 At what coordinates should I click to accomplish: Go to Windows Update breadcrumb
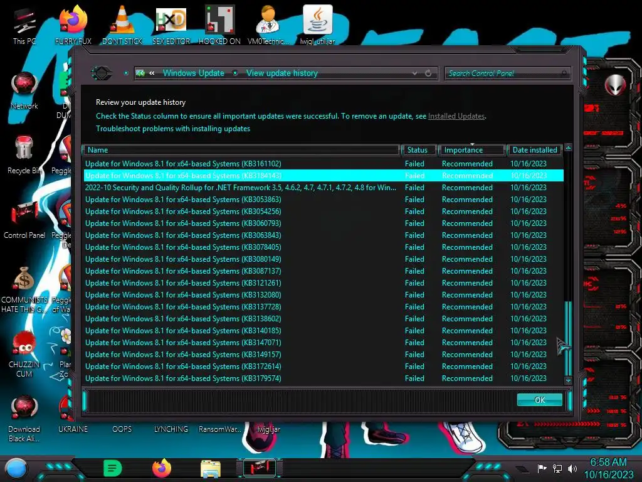[194, 73]
